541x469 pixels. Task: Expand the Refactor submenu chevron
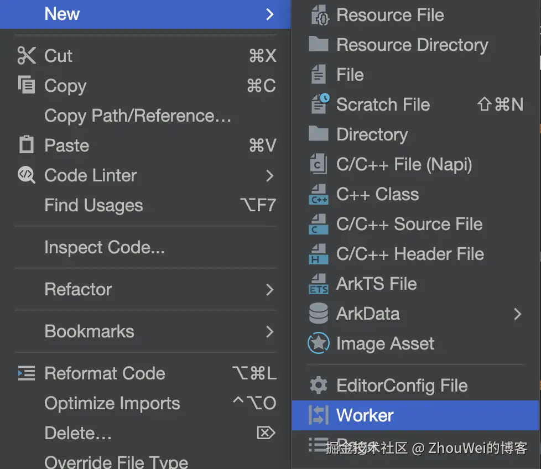click(x=269, y=289)
